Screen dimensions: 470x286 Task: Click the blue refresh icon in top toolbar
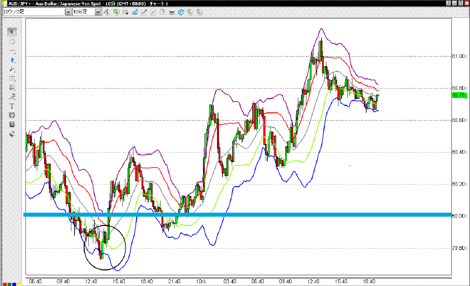pos(191,12)
